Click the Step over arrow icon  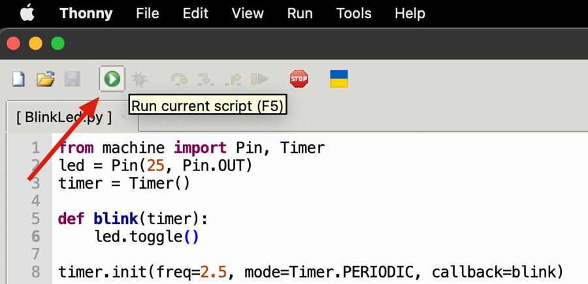tap(179, 80)
